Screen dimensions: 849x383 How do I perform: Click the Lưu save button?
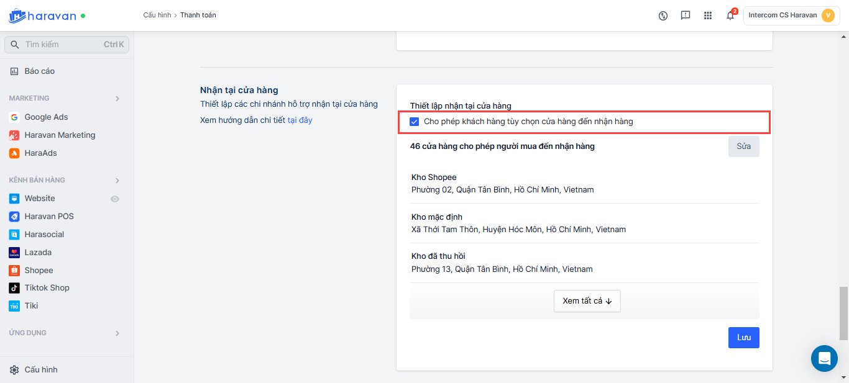point(743,338)
